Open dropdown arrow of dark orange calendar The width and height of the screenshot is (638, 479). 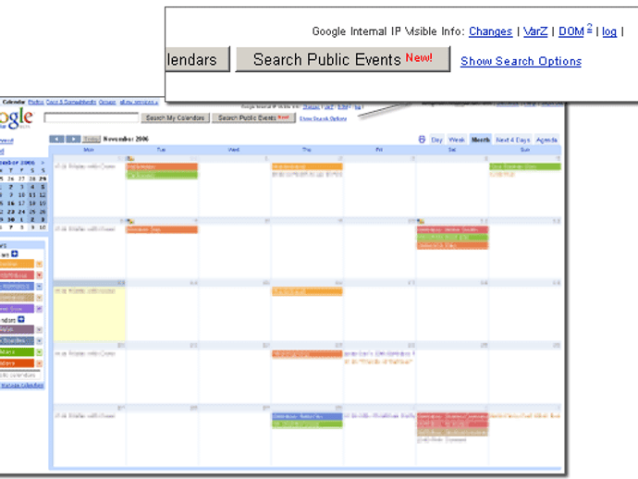pos(39,363)
